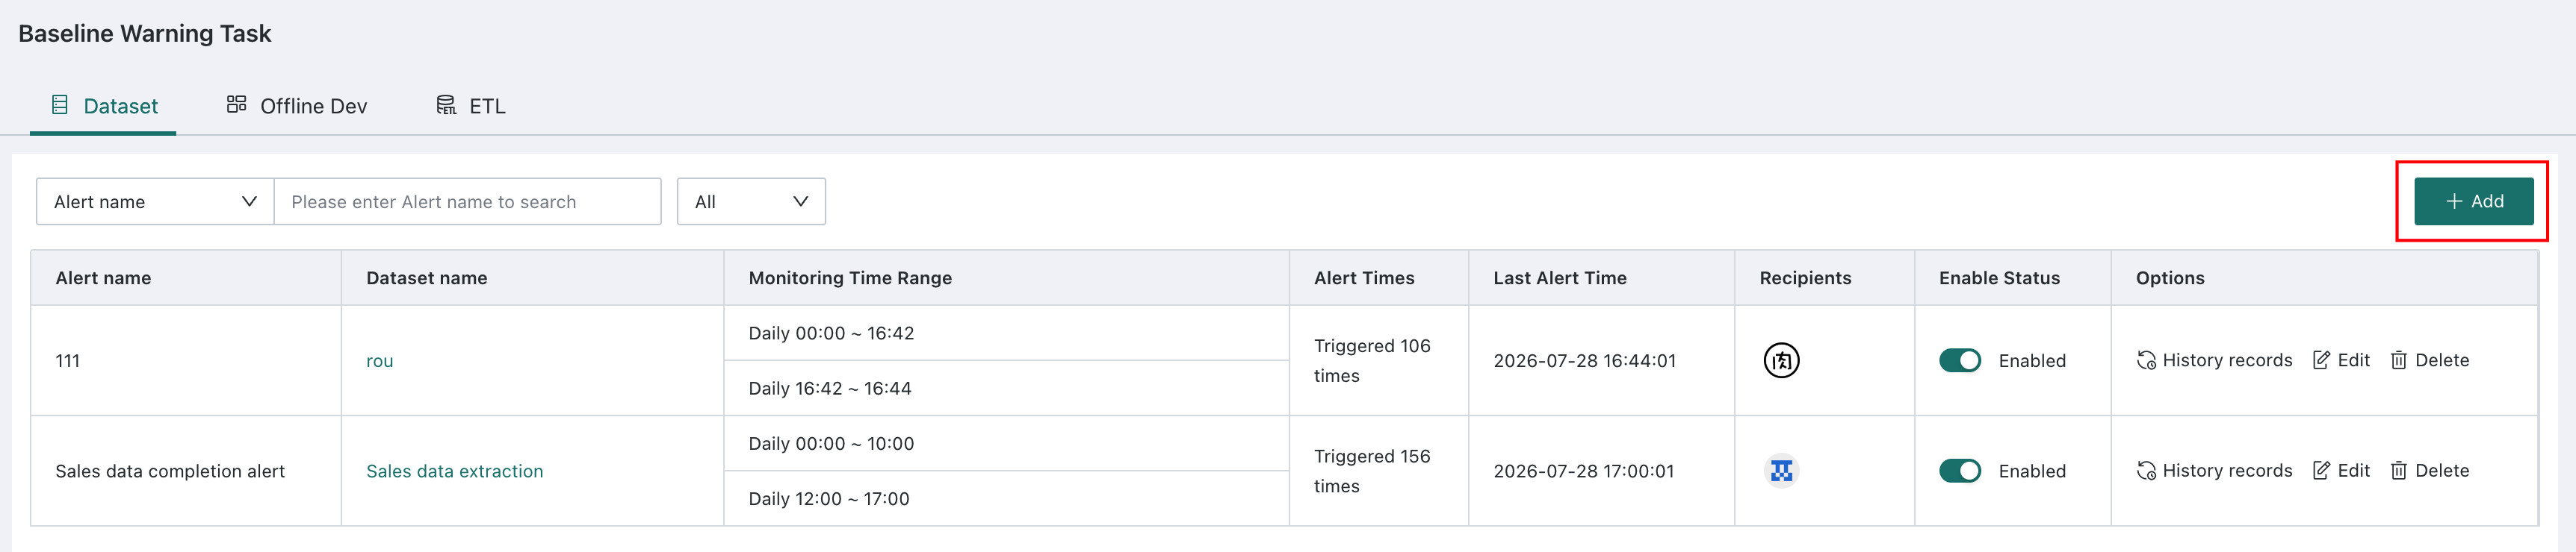The width and height of the screenshot is (2576, 552).
Task: Expand the Alert name search-type dropdown
Action: (x=155, y=201)
